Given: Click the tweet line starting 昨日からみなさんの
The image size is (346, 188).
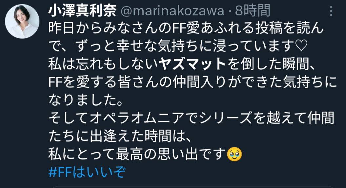Looking at the screenshot, I should point(186,28).
